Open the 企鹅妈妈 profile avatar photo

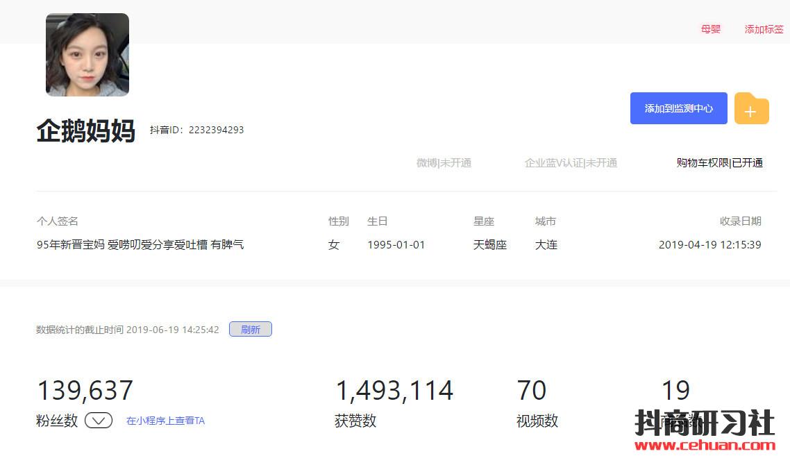click(87, 55)
